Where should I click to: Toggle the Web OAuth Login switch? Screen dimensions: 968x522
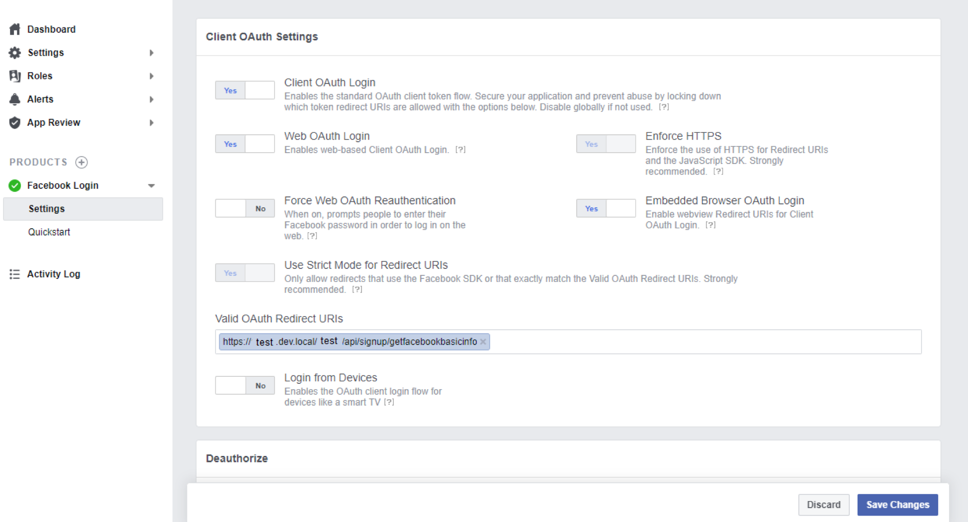[245, 144]
